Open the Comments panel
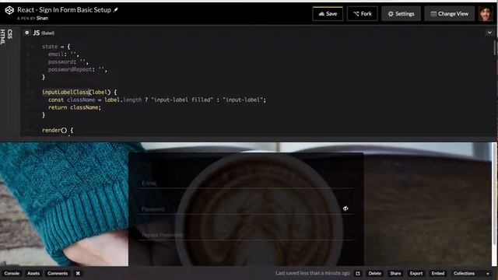 point(58,273)
